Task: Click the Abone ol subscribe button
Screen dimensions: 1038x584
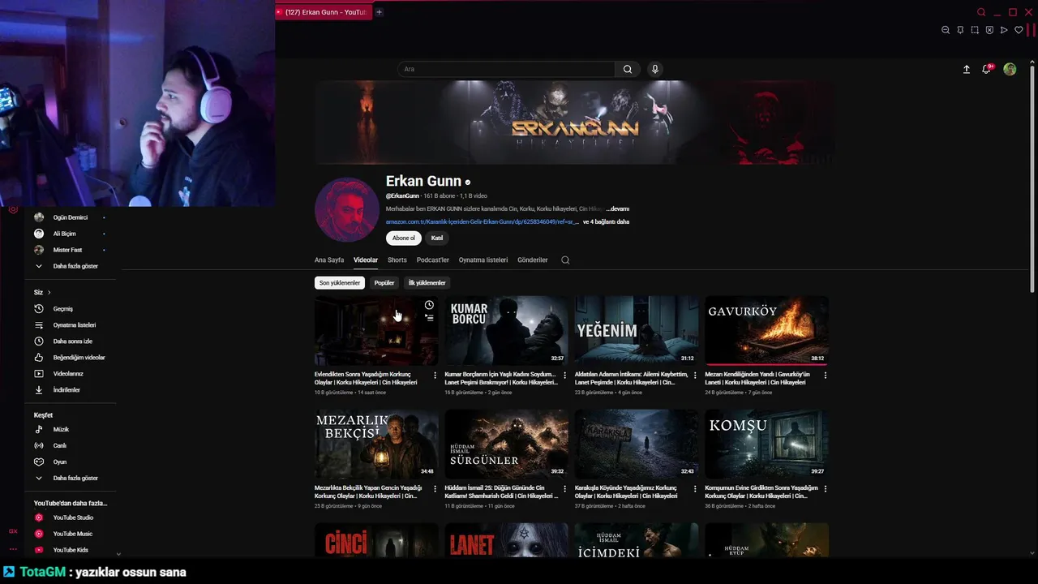Action: tap(403, 238)
